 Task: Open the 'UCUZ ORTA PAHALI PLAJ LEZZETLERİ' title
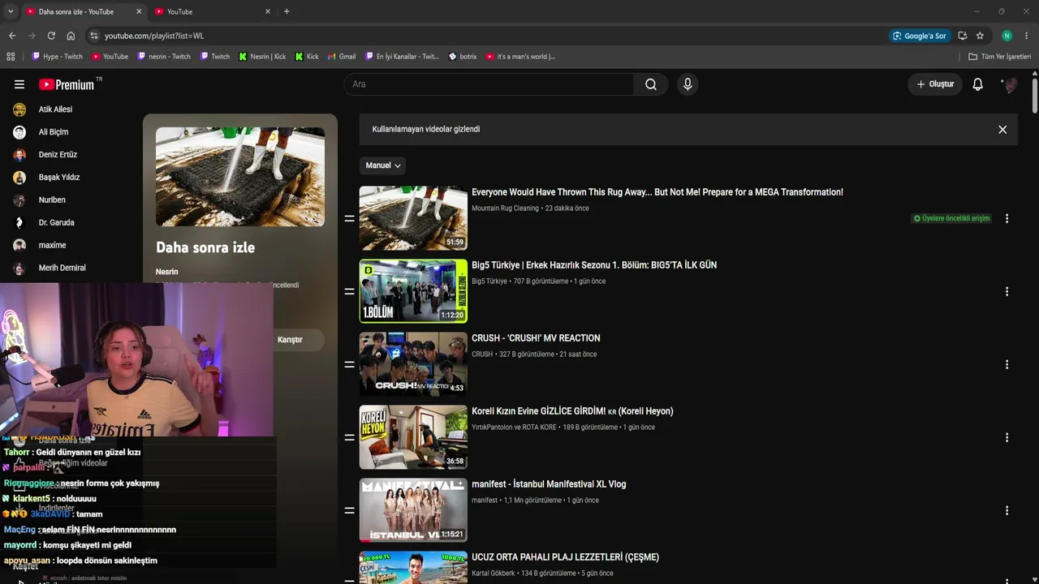coord(565,557)
